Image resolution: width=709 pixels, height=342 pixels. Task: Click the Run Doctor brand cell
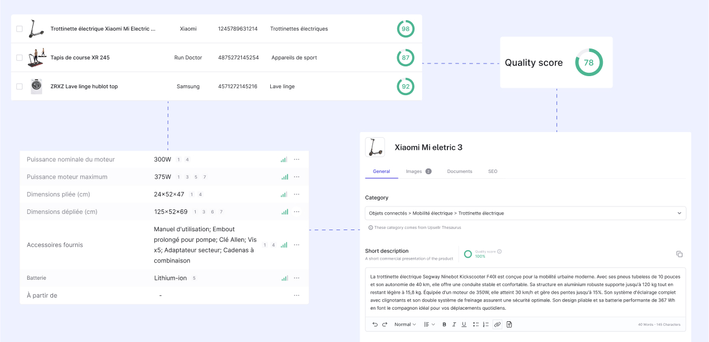[x=188, y=58]
